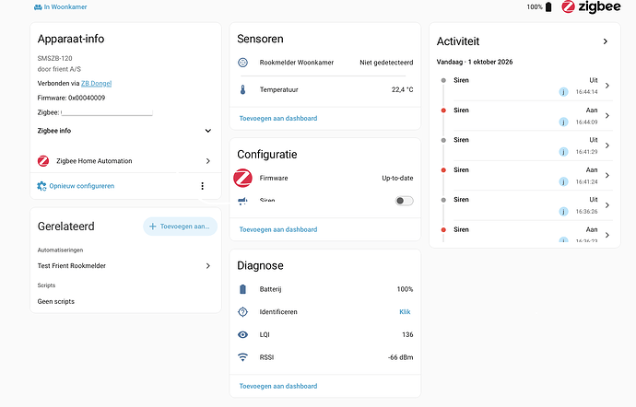Expand Siren Aan entry at 16:41:24
The height and width of the screenshot is (407, 636).
click(x=607, y=175)
